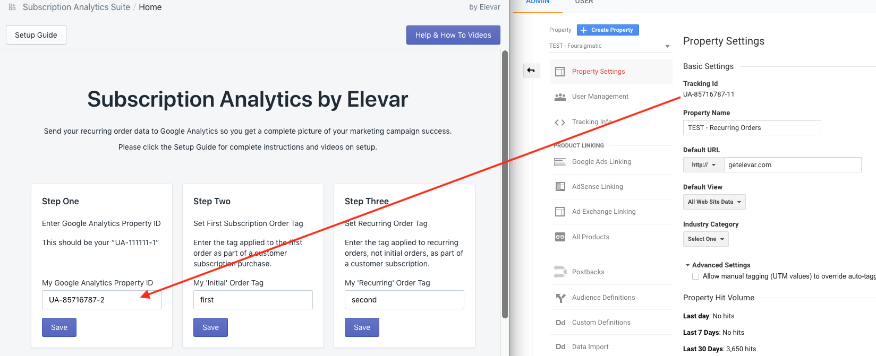876x356 pixels.
Task: Open AdSense Linking menu item
Action: pyautogui.click(x=611, y=187)
